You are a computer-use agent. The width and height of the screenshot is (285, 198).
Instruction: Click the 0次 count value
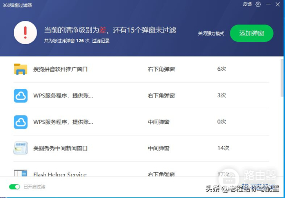coord(221,122)
